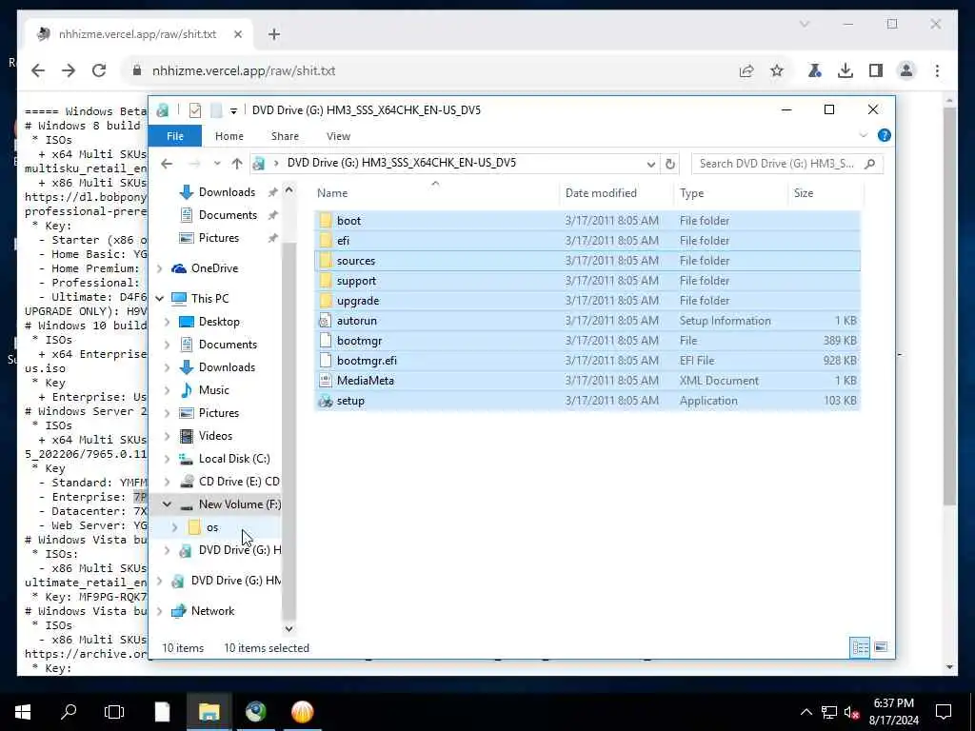Collapse the This PC tree node
This screenshot has width=975, height=731.
(160, 299)
